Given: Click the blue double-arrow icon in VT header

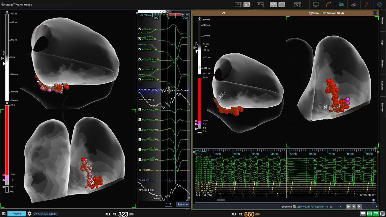Looking at the screenshot, I should (x=375, y=13).
